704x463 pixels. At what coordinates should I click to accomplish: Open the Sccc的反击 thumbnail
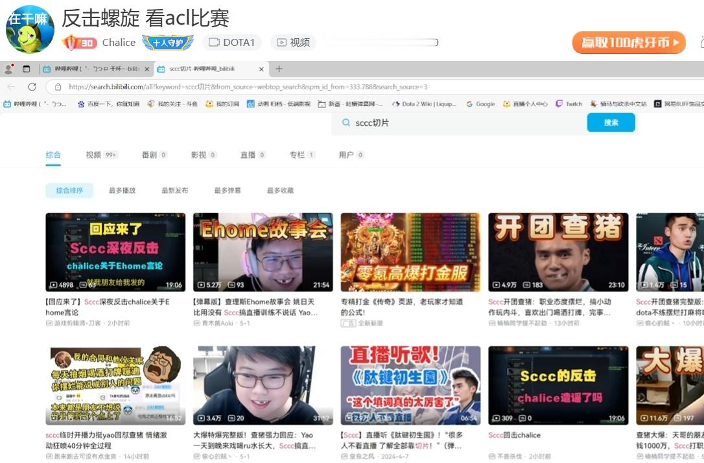[558, 385]
